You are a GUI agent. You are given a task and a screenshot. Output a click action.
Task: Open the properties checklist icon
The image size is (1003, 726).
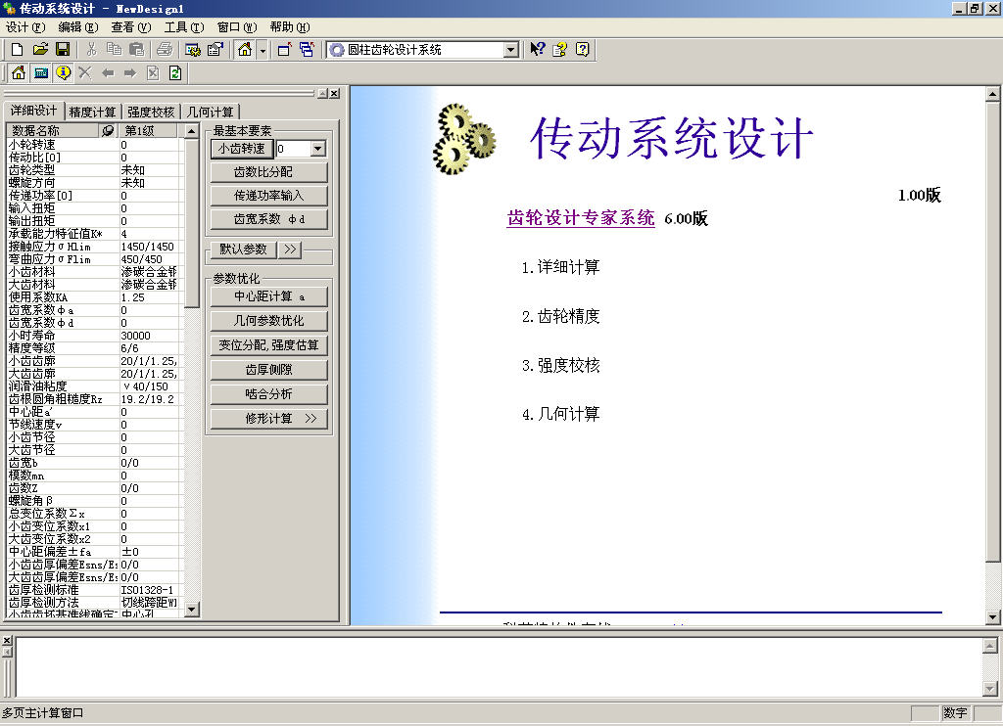tap(215, 50)
